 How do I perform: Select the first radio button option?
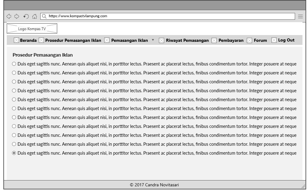[14, 64]
